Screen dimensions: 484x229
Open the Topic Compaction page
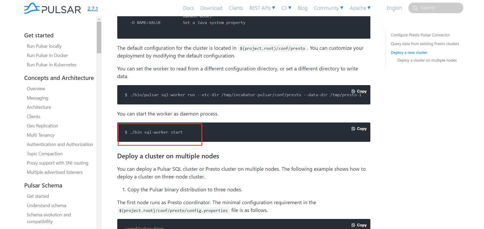45,154
